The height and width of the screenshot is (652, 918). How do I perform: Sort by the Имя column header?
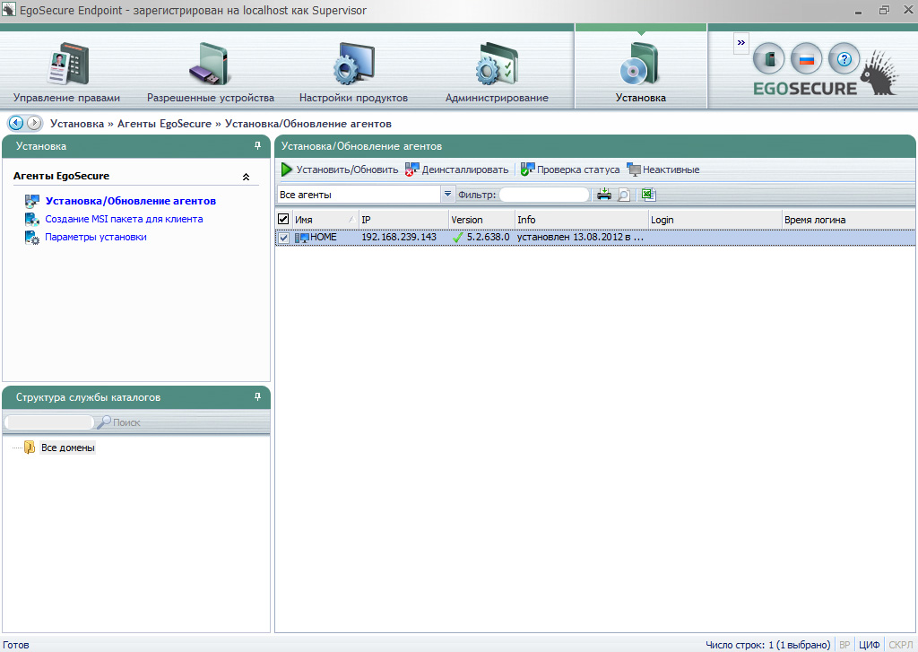tap(325, 220)
